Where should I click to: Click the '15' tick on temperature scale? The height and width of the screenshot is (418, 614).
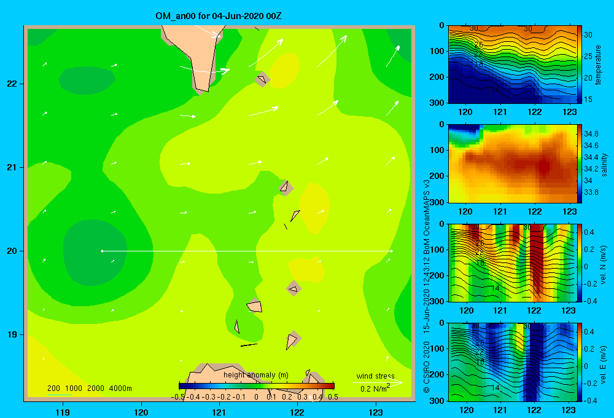pos(588,99)
